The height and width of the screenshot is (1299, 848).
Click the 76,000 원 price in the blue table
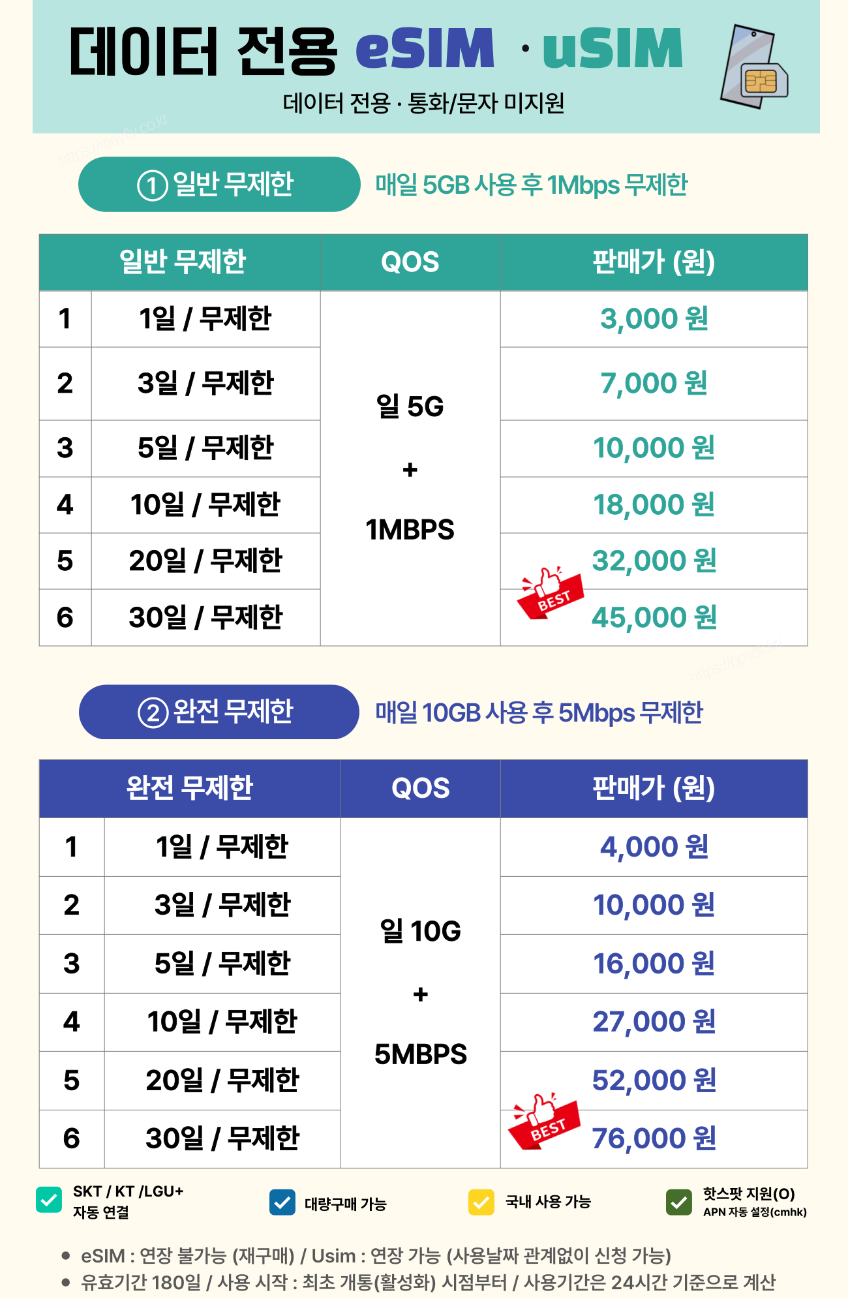(x=654, y=1139)
